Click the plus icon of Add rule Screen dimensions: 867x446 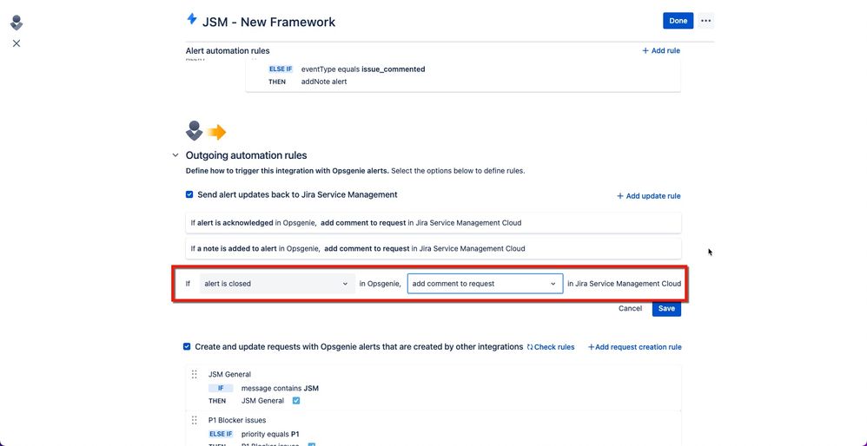[645, 51]
